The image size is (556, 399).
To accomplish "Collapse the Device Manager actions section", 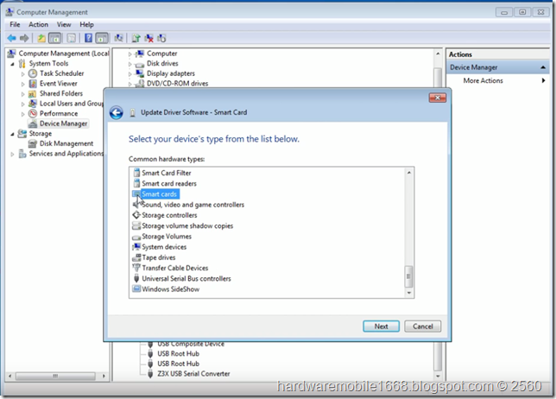I will point(543,67).
